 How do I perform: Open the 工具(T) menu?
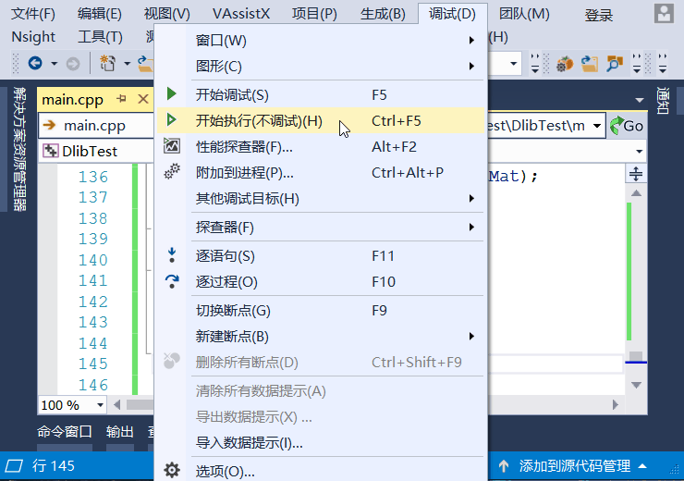coord(100,37)
